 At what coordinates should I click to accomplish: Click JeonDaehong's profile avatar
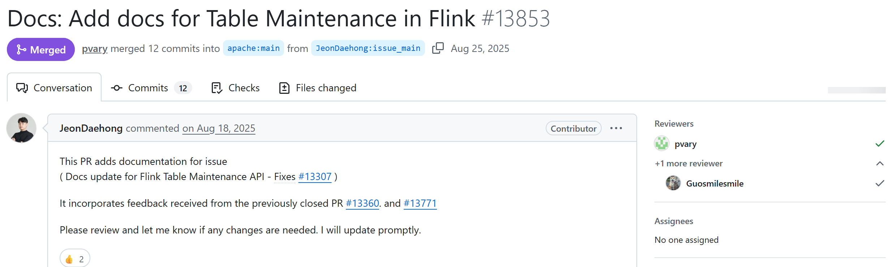point(21,128)
